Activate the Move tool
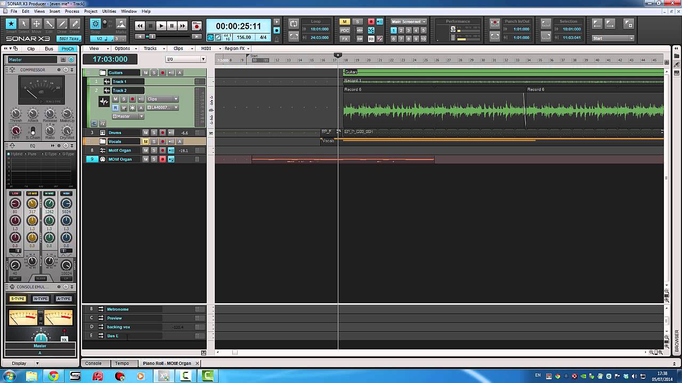This screenshot has height=383, width=682. pyautogui.click(x=36, y=24)
